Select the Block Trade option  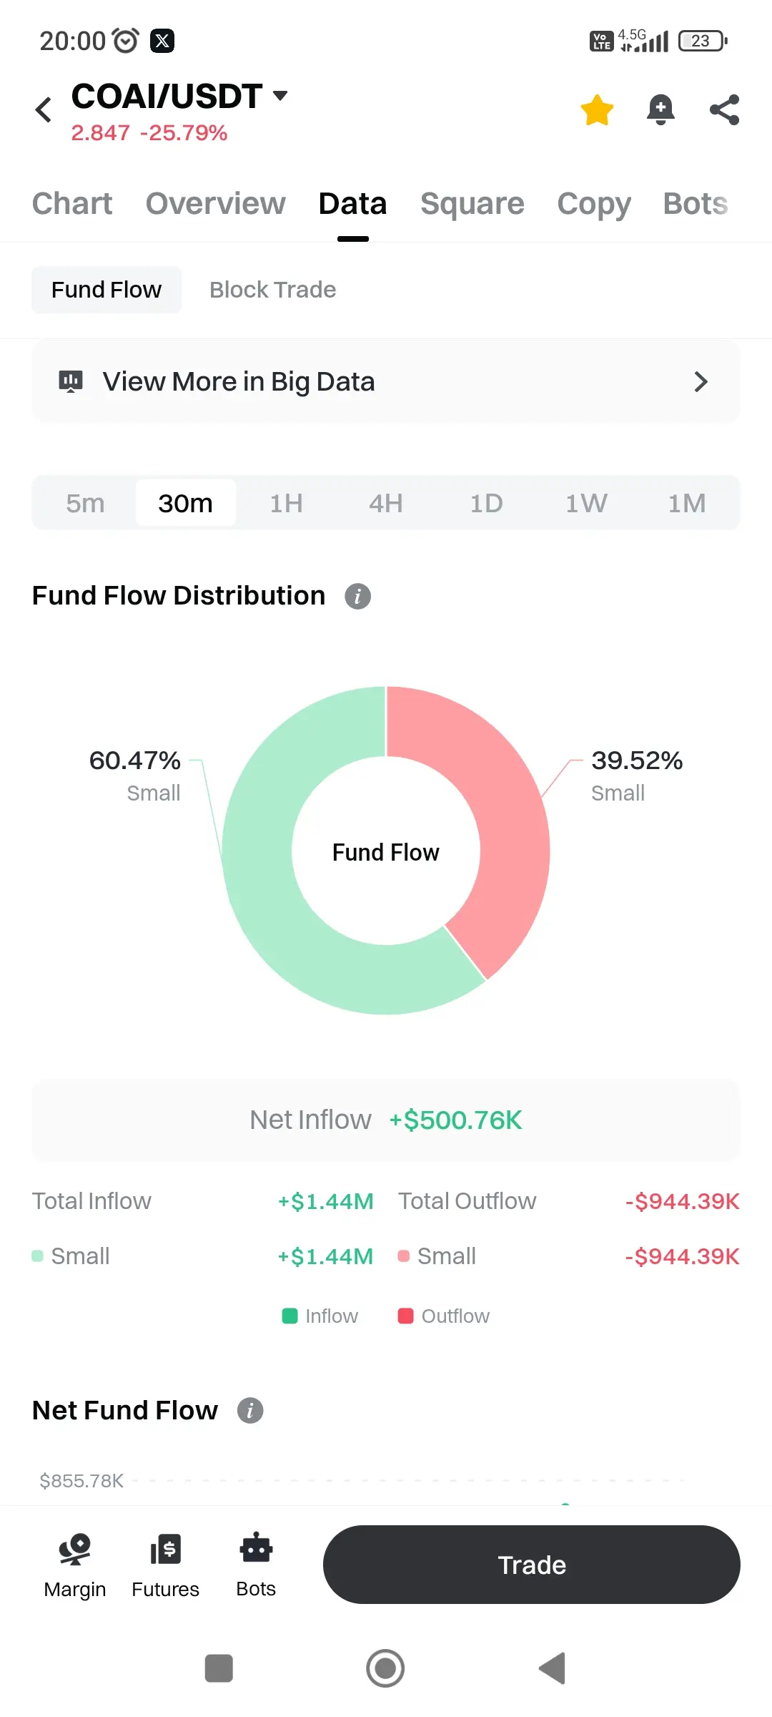(x=272, y=290)
